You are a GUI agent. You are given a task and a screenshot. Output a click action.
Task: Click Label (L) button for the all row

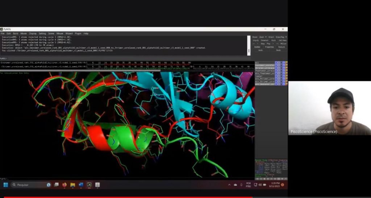[x=284, y=62]
